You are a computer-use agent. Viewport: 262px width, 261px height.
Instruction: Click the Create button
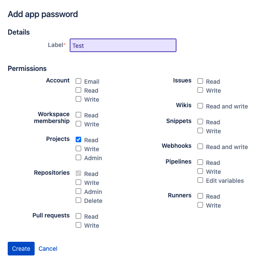[21, 249]
